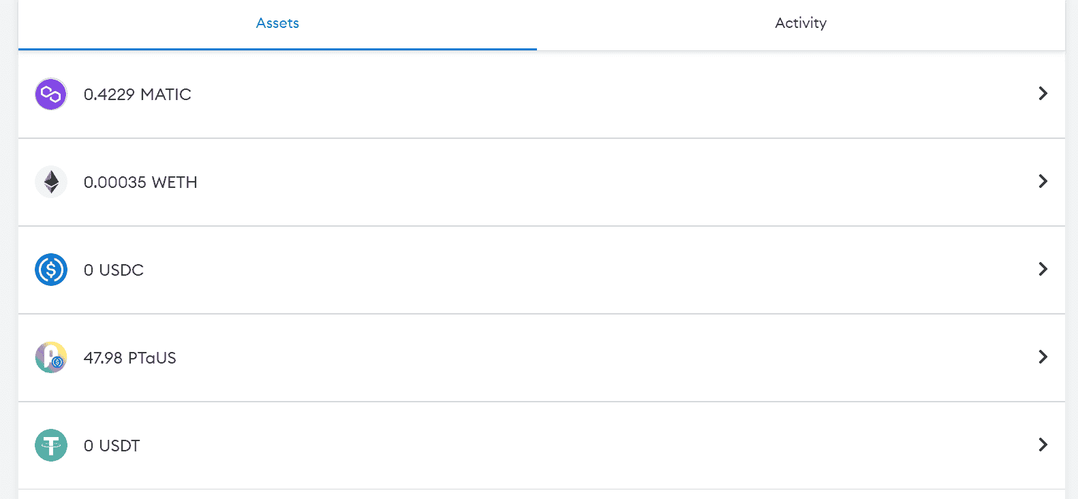1078x499 pixels.
Task: Expand the USDC row chevron arrow
Action: tap(1043, 269)
